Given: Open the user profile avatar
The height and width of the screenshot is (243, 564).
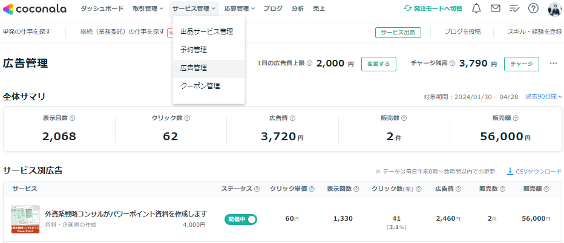Looking at the screenshot, I should click(555, 9).
